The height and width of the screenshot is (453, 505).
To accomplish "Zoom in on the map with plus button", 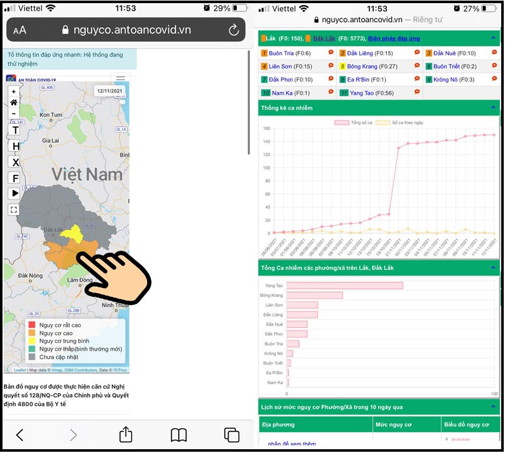I will [x=13, y=92].
